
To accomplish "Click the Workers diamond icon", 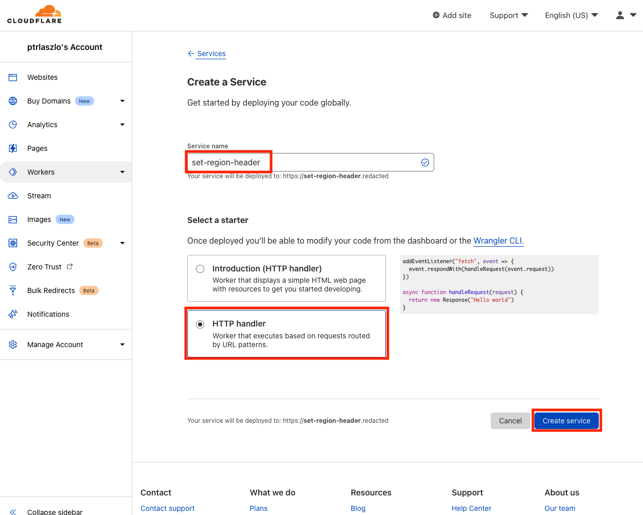I will (12, 172).
